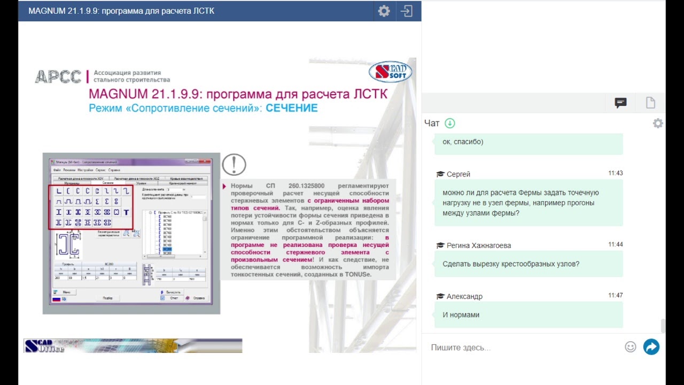This screenshot has height=385, width=684.
Task: Switch to the chat panel icon
Action: pyautogui.click(x=620, y=103)
